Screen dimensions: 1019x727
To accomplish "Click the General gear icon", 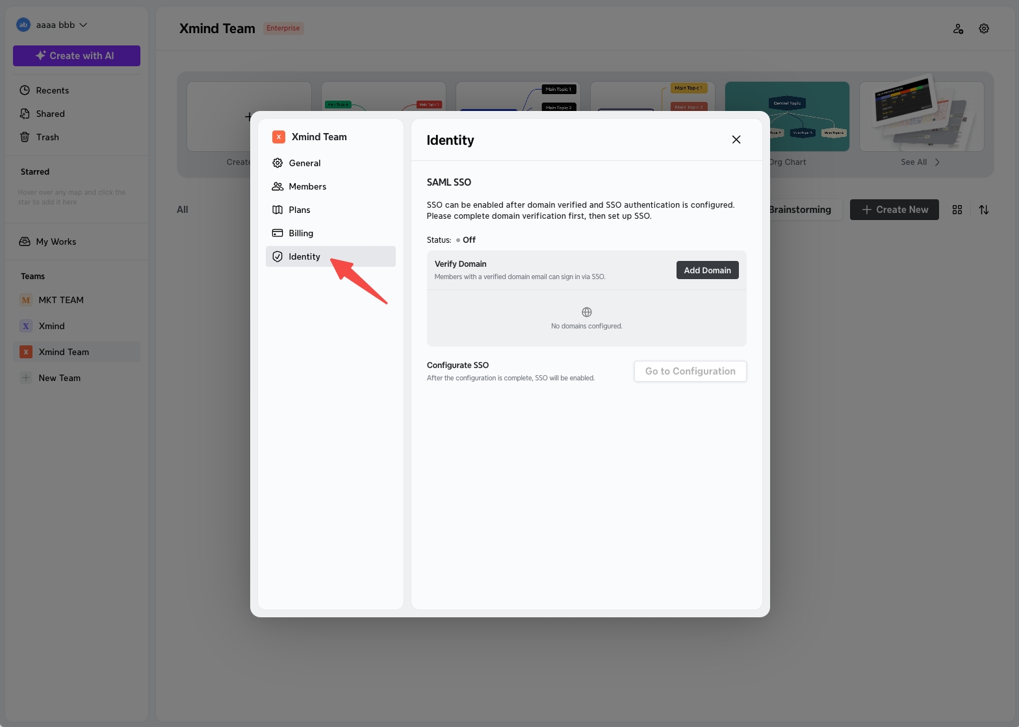I will coord(277,163).
